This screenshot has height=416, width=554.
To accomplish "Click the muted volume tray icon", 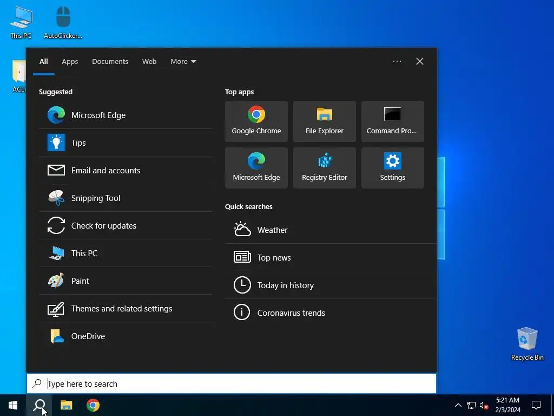I will [x=484, y=405].
